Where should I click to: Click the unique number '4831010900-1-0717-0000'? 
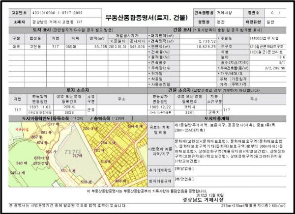[58, 13]
